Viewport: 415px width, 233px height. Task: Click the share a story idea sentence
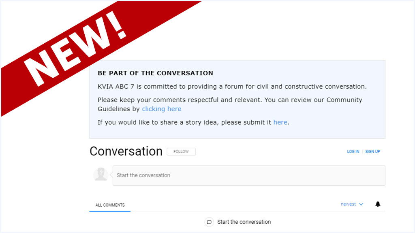click(x=184, y=122)
